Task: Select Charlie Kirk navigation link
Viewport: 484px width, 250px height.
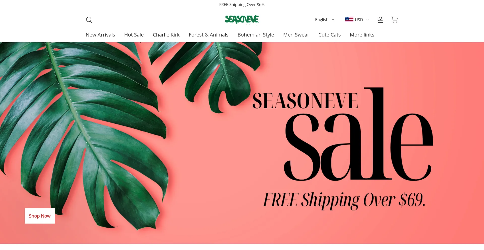Action: tap(166, 35)
